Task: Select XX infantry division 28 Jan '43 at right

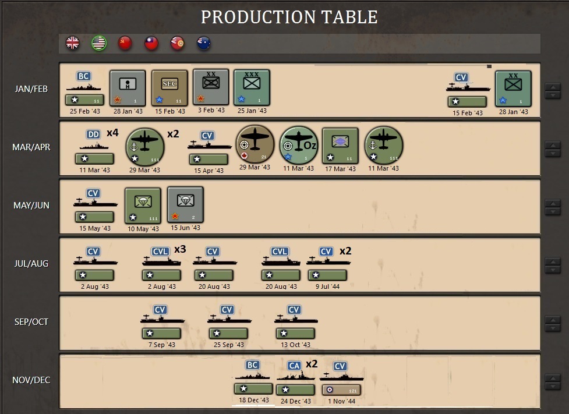Action: coord(513,89)
